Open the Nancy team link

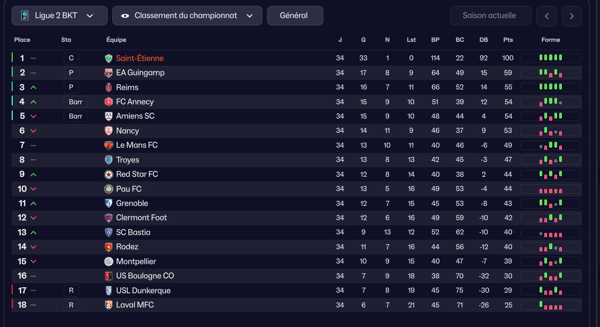pos(127,131)
